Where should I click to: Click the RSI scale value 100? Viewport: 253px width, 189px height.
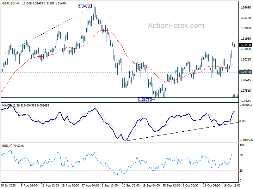pyautogui.click(x=242, y=145)
